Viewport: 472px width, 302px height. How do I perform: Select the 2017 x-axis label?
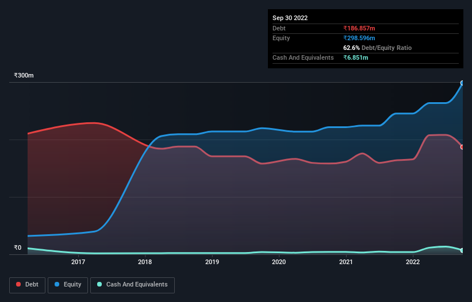[x=78, y=262]
